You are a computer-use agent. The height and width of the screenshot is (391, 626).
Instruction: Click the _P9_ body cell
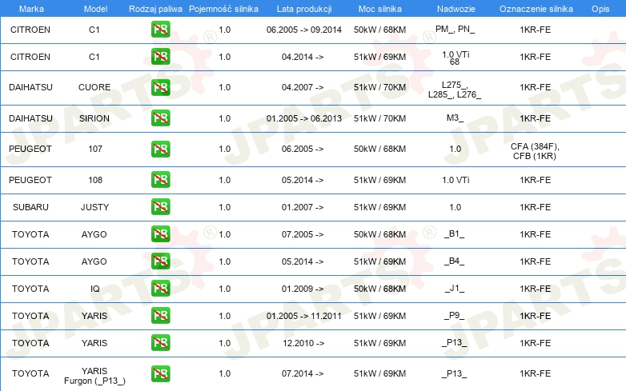click(x=455, y=315)
